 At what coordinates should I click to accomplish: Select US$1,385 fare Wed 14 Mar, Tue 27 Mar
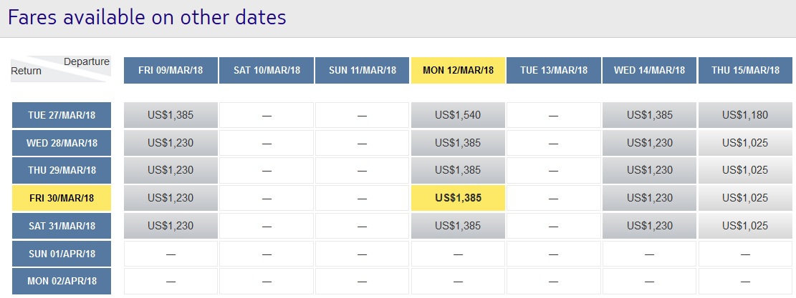(x=649, y=115)
